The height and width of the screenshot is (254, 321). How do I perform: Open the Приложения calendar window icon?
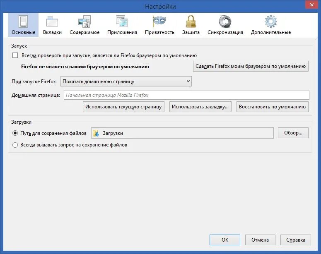click(x=122, y=22)
